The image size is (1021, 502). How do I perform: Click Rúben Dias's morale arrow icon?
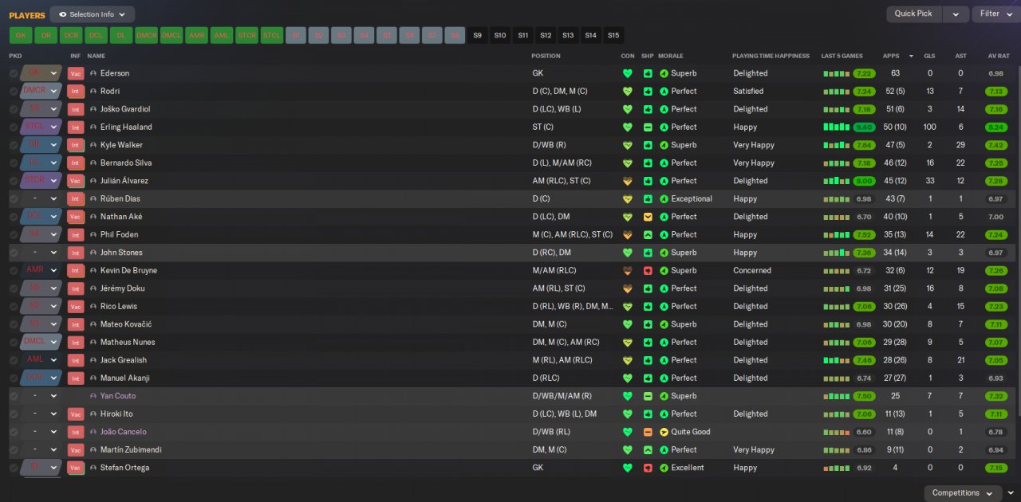[x=664, y=198]
